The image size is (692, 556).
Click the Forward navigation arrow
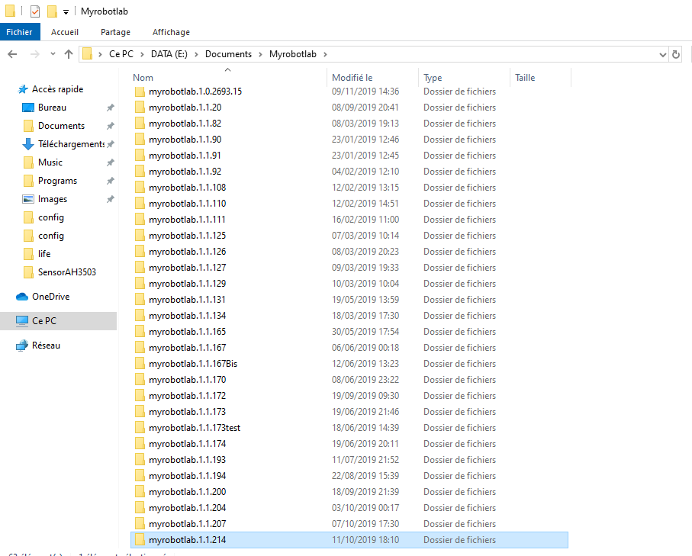coord(34,54)
